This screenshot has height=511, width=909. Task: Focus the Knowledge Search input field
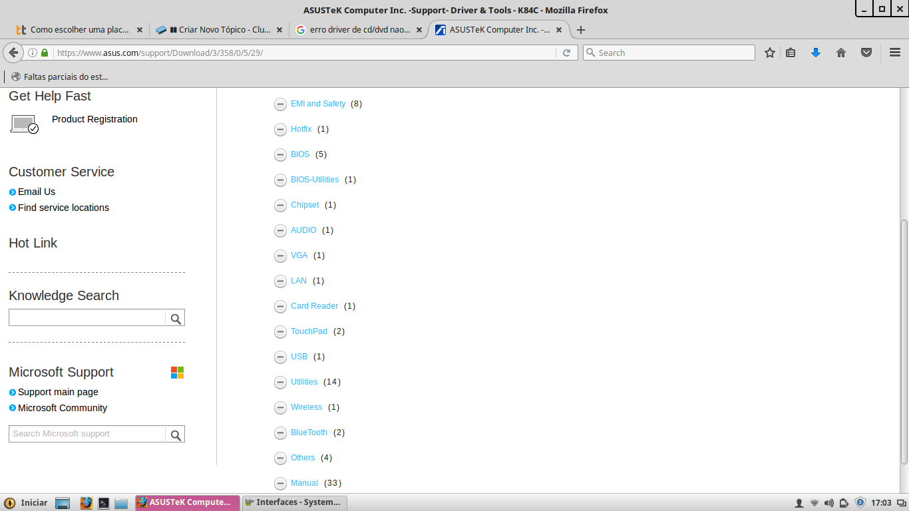[x=87, y=318]
